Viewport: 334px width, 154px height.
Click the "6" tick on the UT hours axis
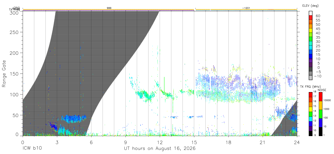[x=91, y=142]
